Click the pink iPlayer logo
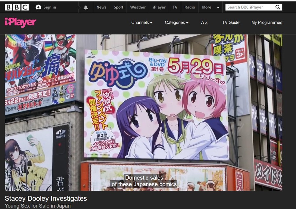This screenshot has height=209, width=296. pos(21,23)
